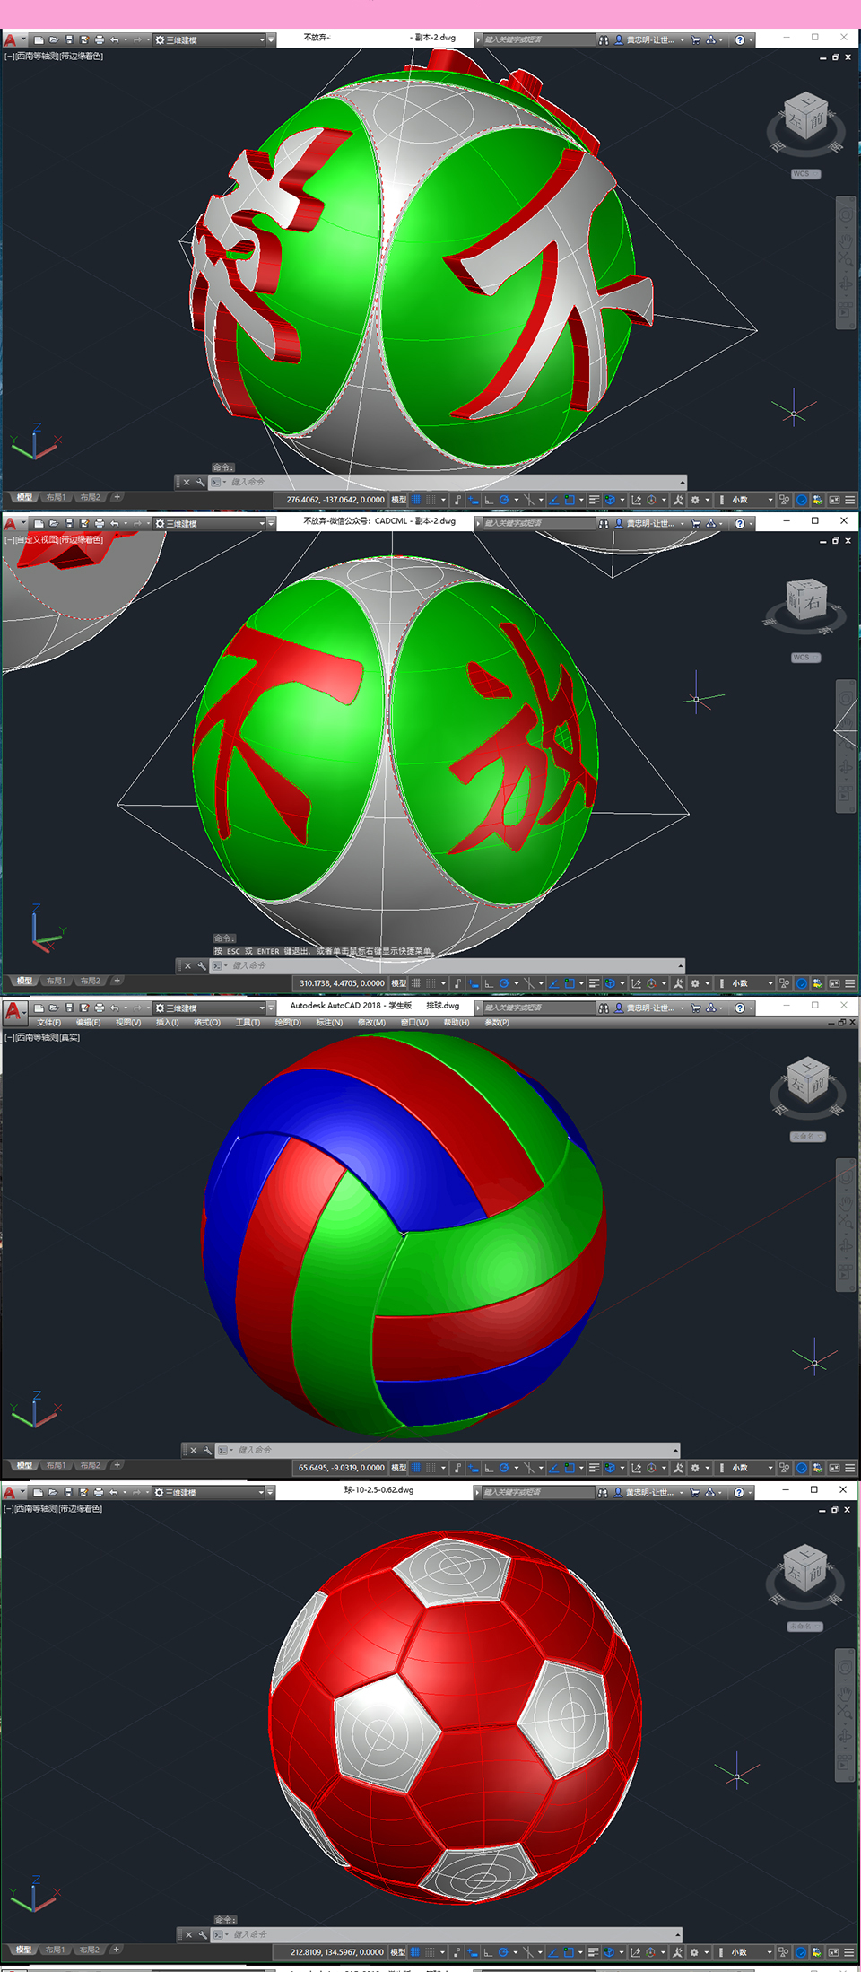Open [带边缘着色] visual style control in 球-10-2.5-0.62.dwg window
The image size is (861, 1972).
[x=81, y=1509]
